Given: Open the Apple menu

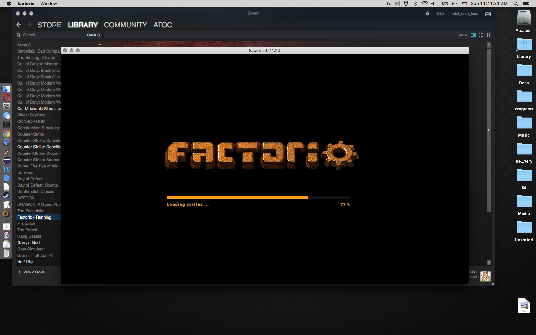Looking at the screenshot, I should [x=9, y=4].
